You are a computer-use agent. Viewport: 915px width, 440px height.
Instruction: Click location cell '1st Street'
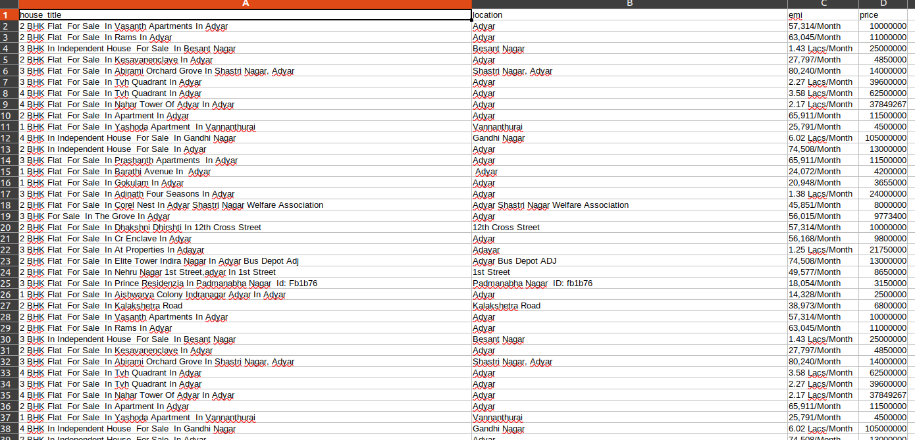click(629, 272)
